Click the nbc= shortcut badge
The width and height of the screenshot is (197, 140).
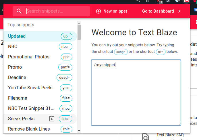[65, 47]
